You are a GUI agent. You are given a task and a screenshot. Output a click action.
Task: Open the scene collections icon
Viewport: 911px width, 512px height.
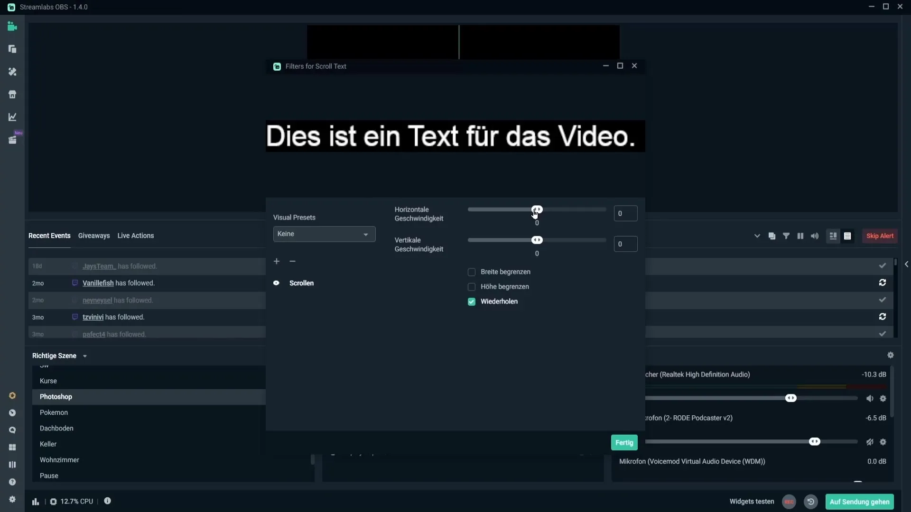(12, 49)
